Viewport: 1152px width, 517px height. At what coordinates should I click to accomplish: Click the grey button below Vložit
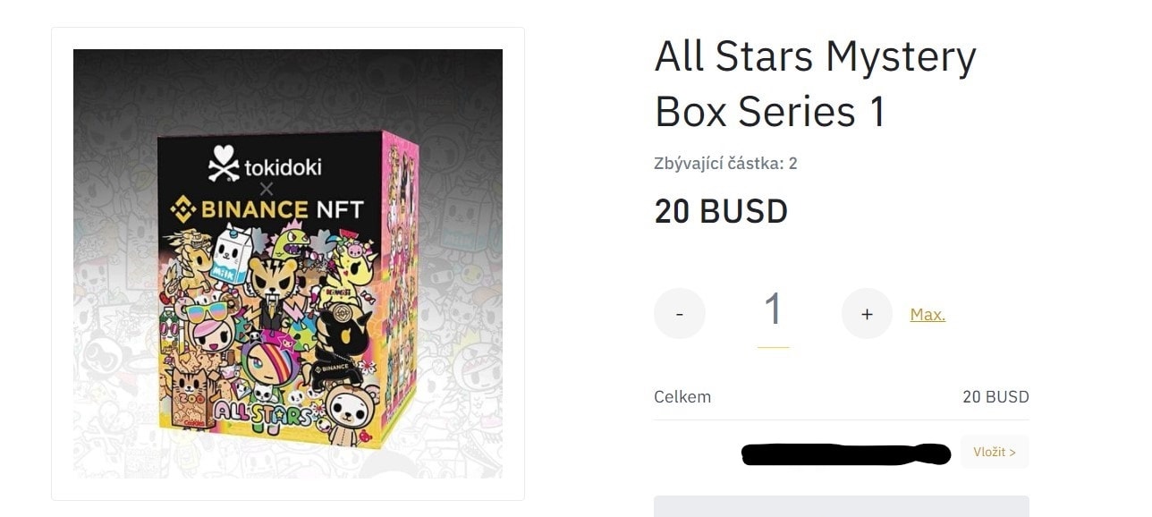[x=841, y=506]
